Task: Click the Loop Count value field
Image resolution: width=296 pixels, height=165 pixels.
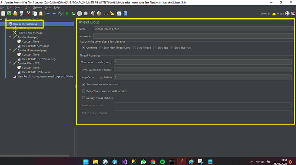Action: 203,77
